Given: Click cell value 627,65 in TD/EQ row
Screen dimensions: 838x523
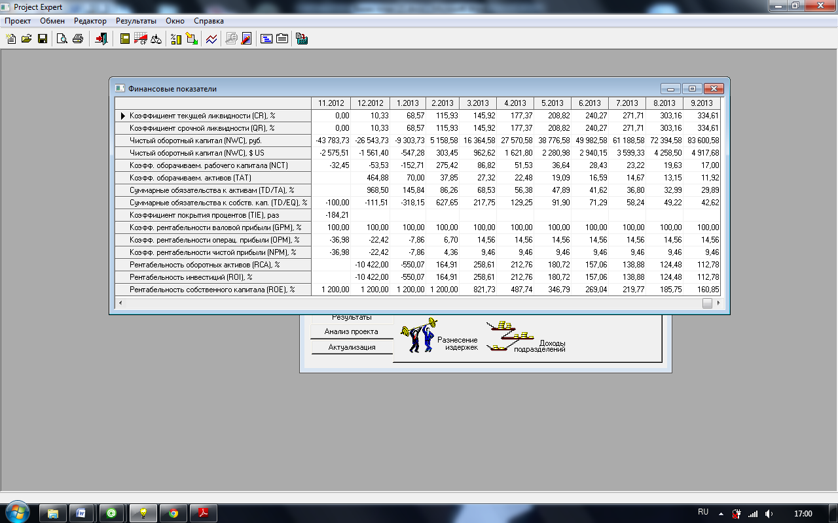Looking at the screenshot, I should [x=442, y=203].
